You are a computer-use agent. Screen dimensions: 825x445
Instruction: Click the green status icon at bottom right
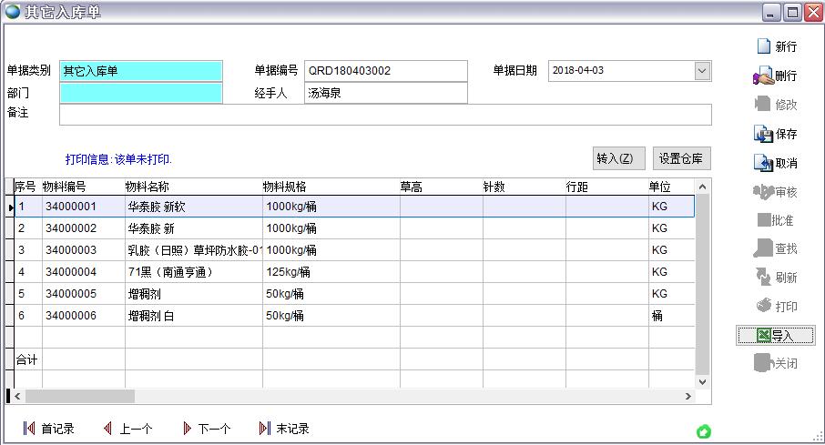[703, 431]
